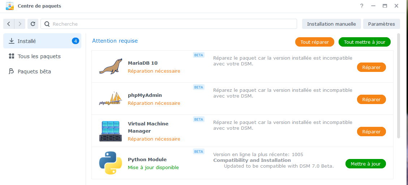Click the Python Module logo icon

(x=111, y=163)
